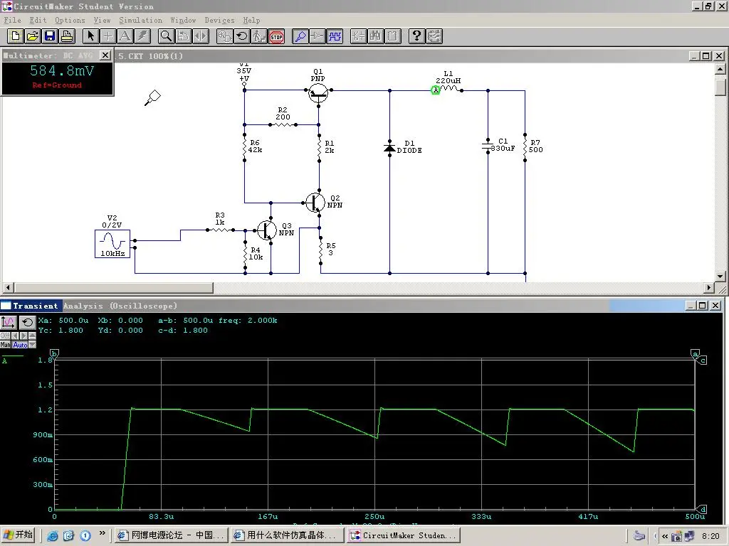Switch oscilloscope scaling to Man
Screen dimensions: 729x546
[x=6, y=345]
